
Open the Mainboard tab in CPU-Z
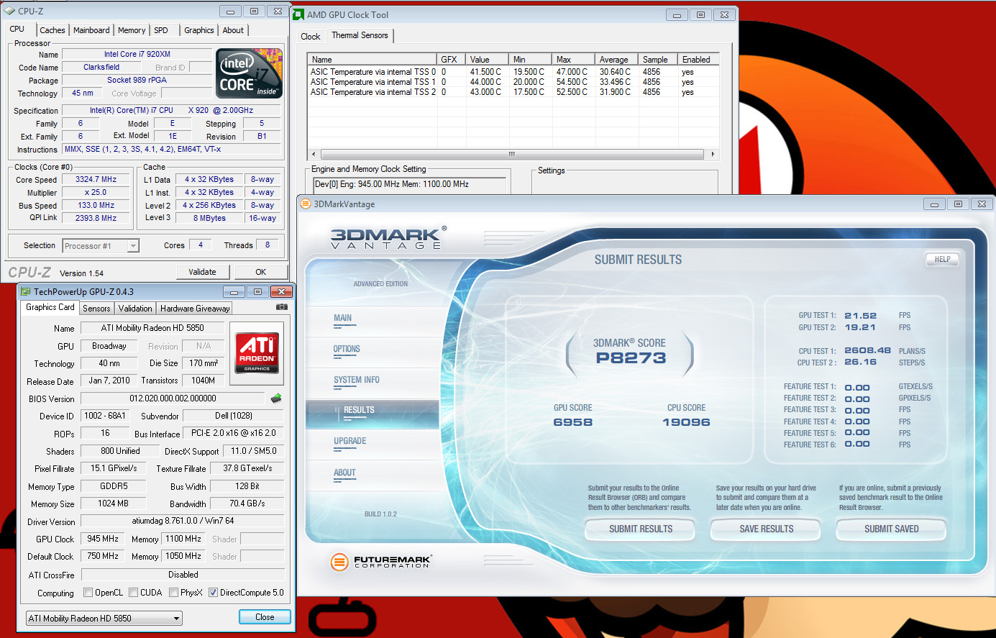coord(91,30)
